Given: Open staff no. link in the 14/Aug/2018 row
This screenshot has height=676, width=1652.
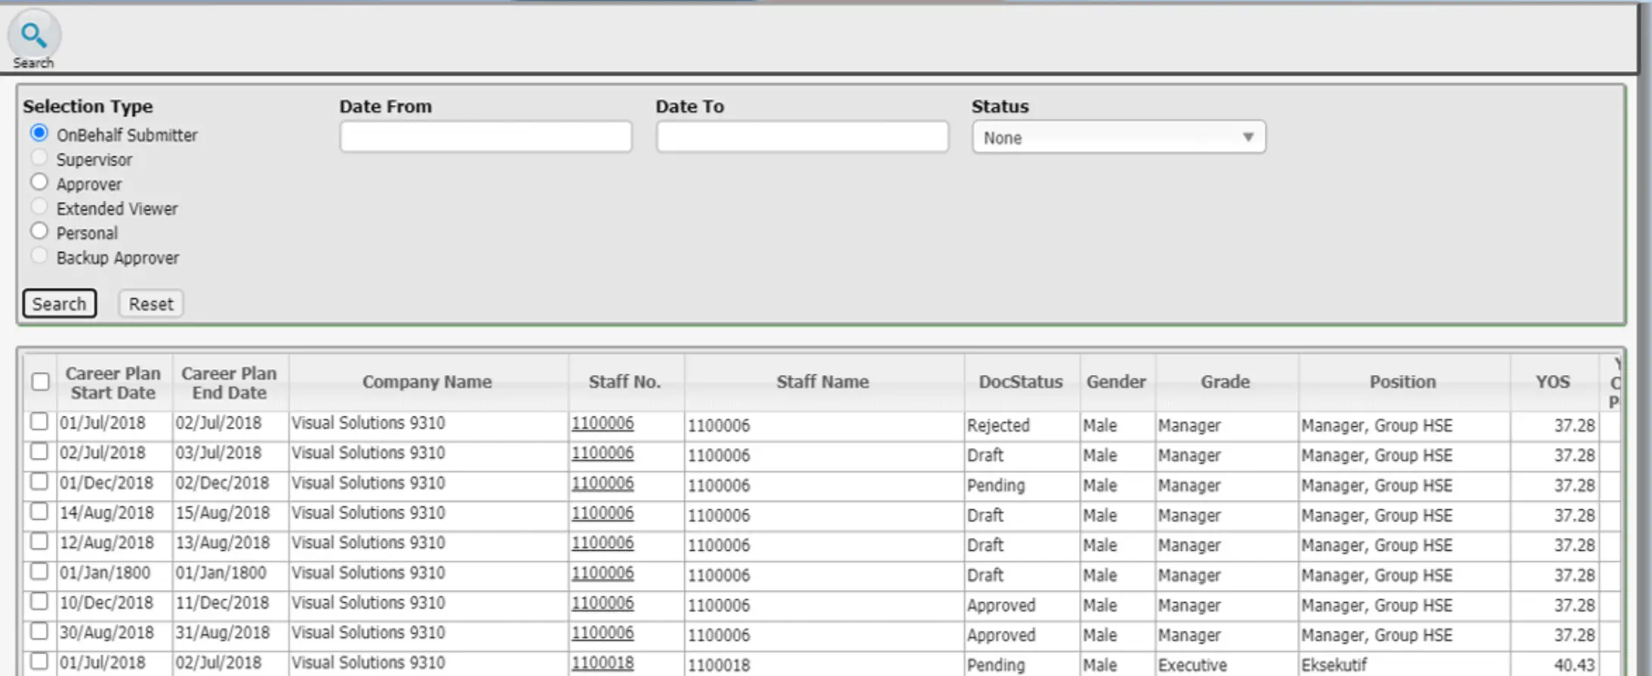Looking at the screenshot, I should (x=603, y=514).
